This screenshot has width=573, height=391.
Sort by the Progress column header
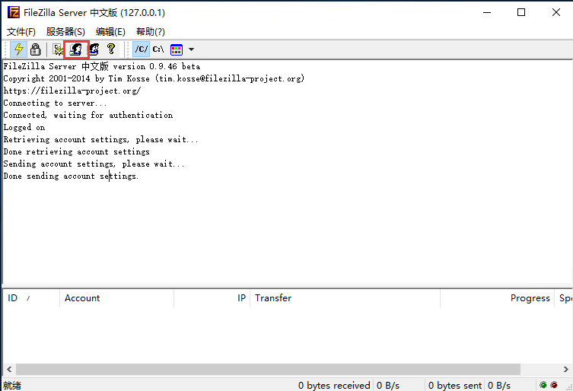coord(498,298)
